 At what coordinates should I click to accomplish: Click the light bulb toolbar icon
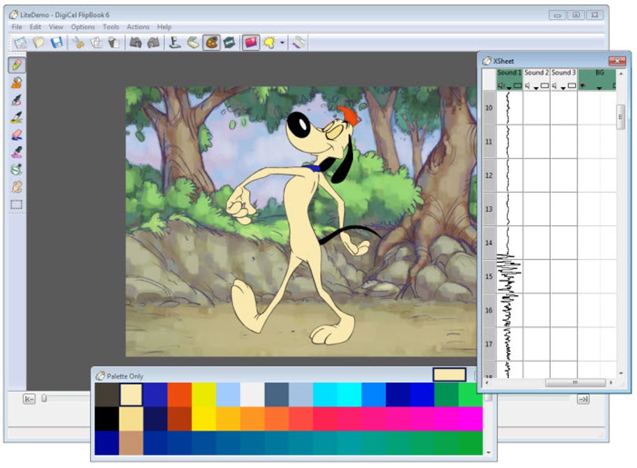coord(269,42)
